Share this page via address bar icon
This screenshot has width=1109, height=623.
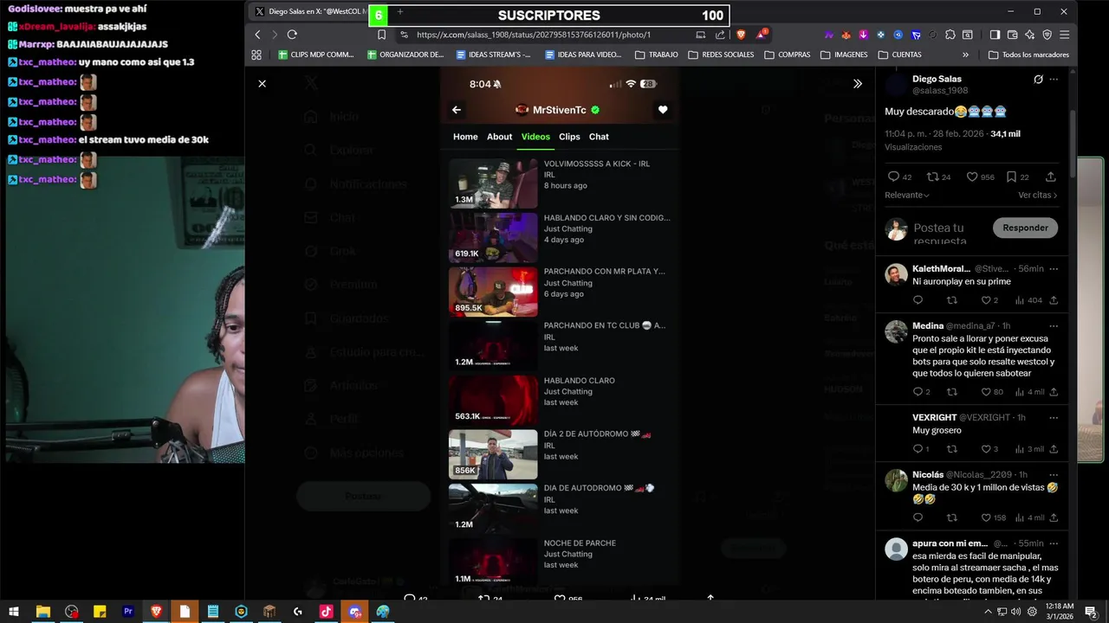click(720, 35)
